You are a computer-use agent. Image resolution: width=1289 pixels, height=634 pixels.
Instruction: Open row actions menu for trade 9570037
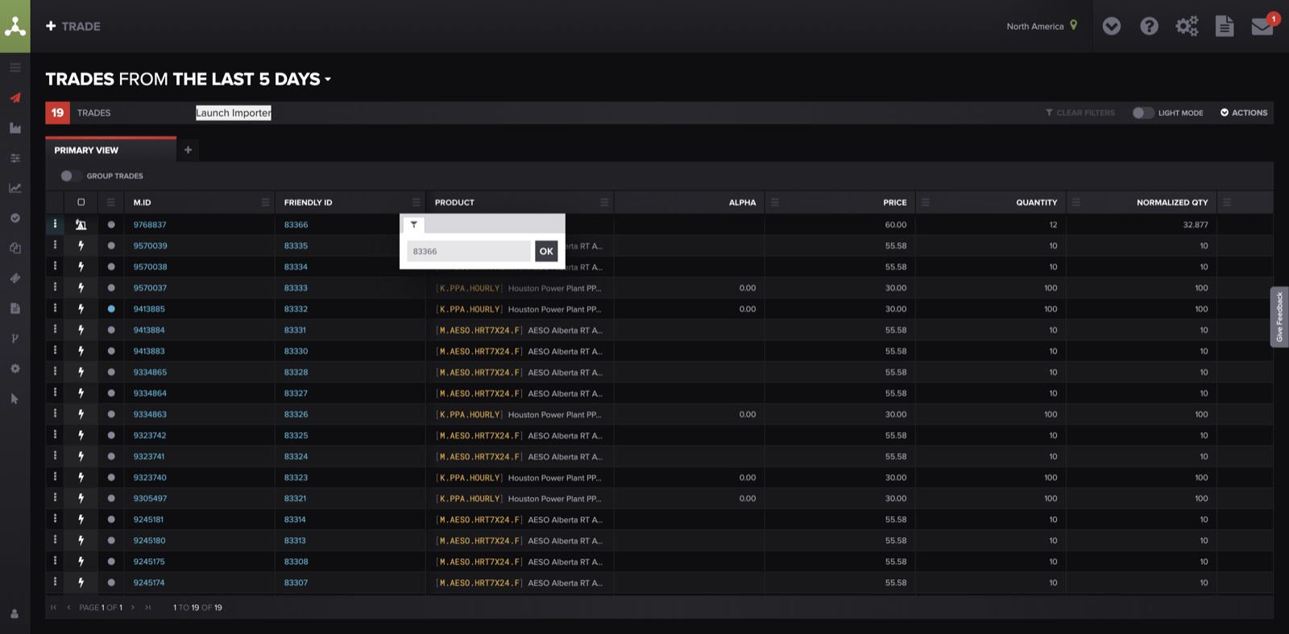[x=55, y=287]
